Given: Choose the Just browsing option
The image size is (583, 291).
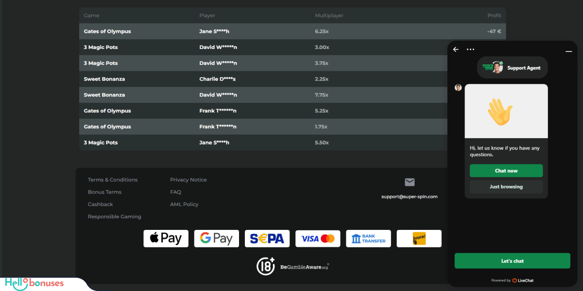Looking at the screenshot, I should [506, 187].
